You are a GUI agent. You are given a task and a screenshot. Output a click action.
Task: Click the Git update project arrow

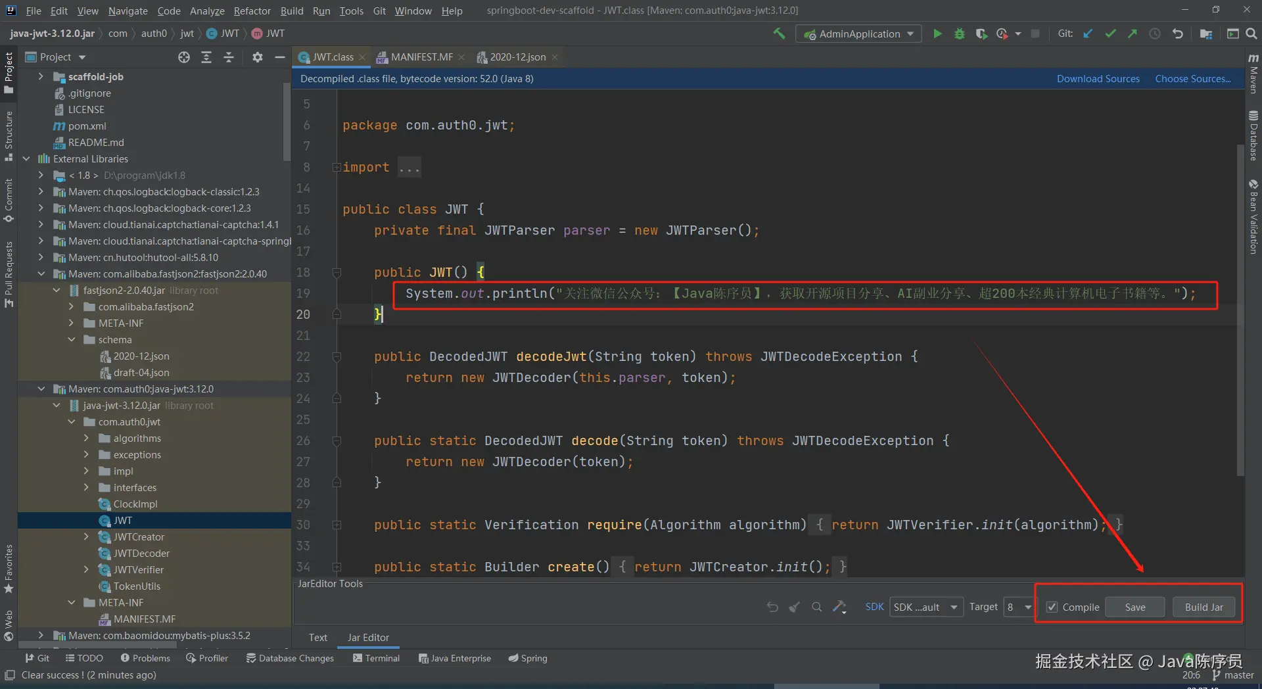pos(1088,34)
